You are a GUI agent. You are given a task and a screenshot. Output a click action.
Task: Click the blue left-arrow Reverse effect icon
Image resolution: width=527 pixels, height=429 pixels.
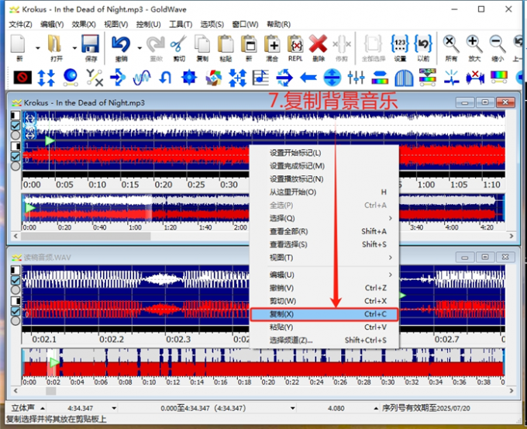[x=308, y=78]
